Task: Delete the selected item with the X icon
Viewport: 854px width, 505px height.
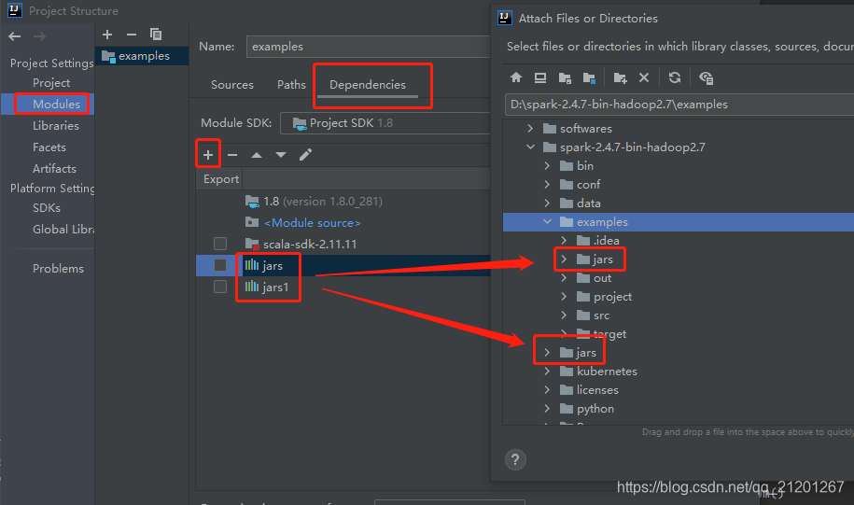Action: (644, 77)
